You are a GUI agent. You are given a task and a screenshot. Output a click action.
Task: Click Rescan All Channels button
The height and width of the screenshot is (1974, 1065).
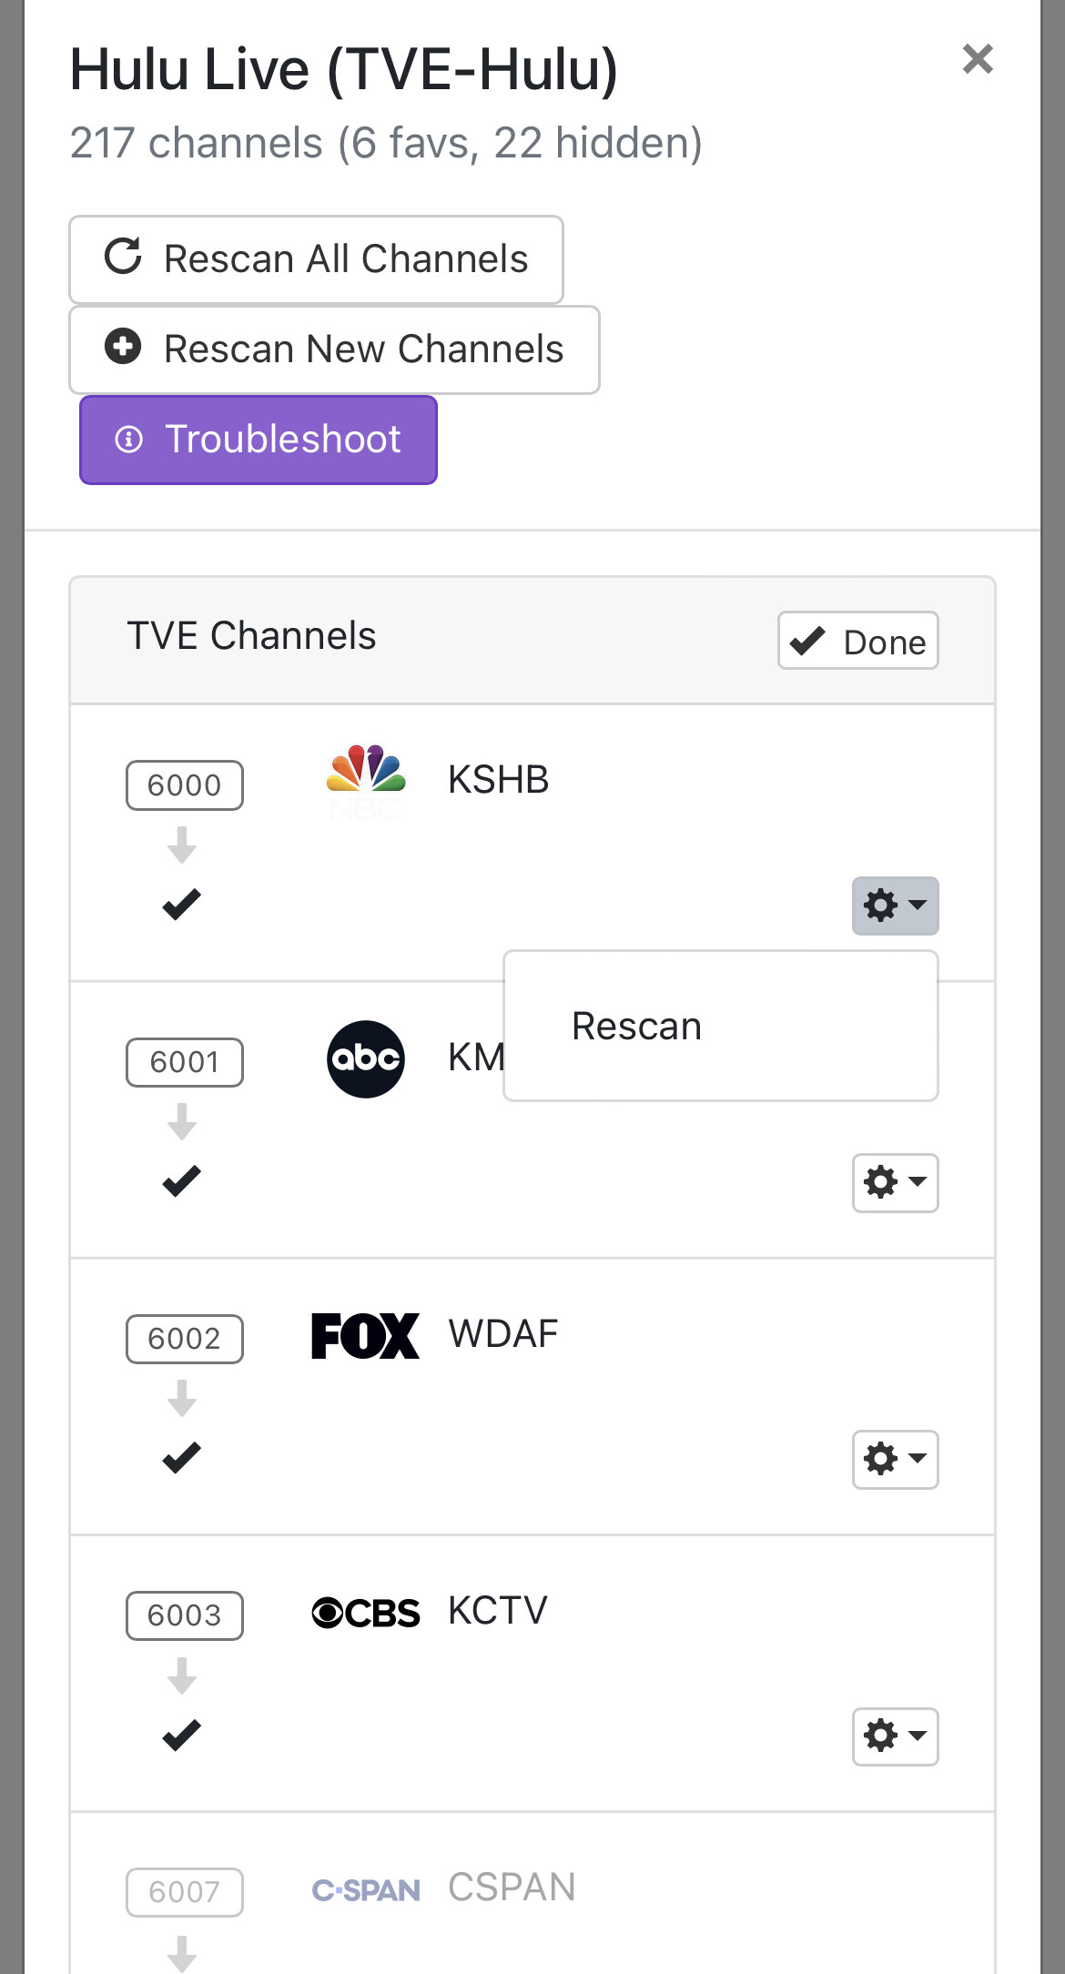point(316,259)
